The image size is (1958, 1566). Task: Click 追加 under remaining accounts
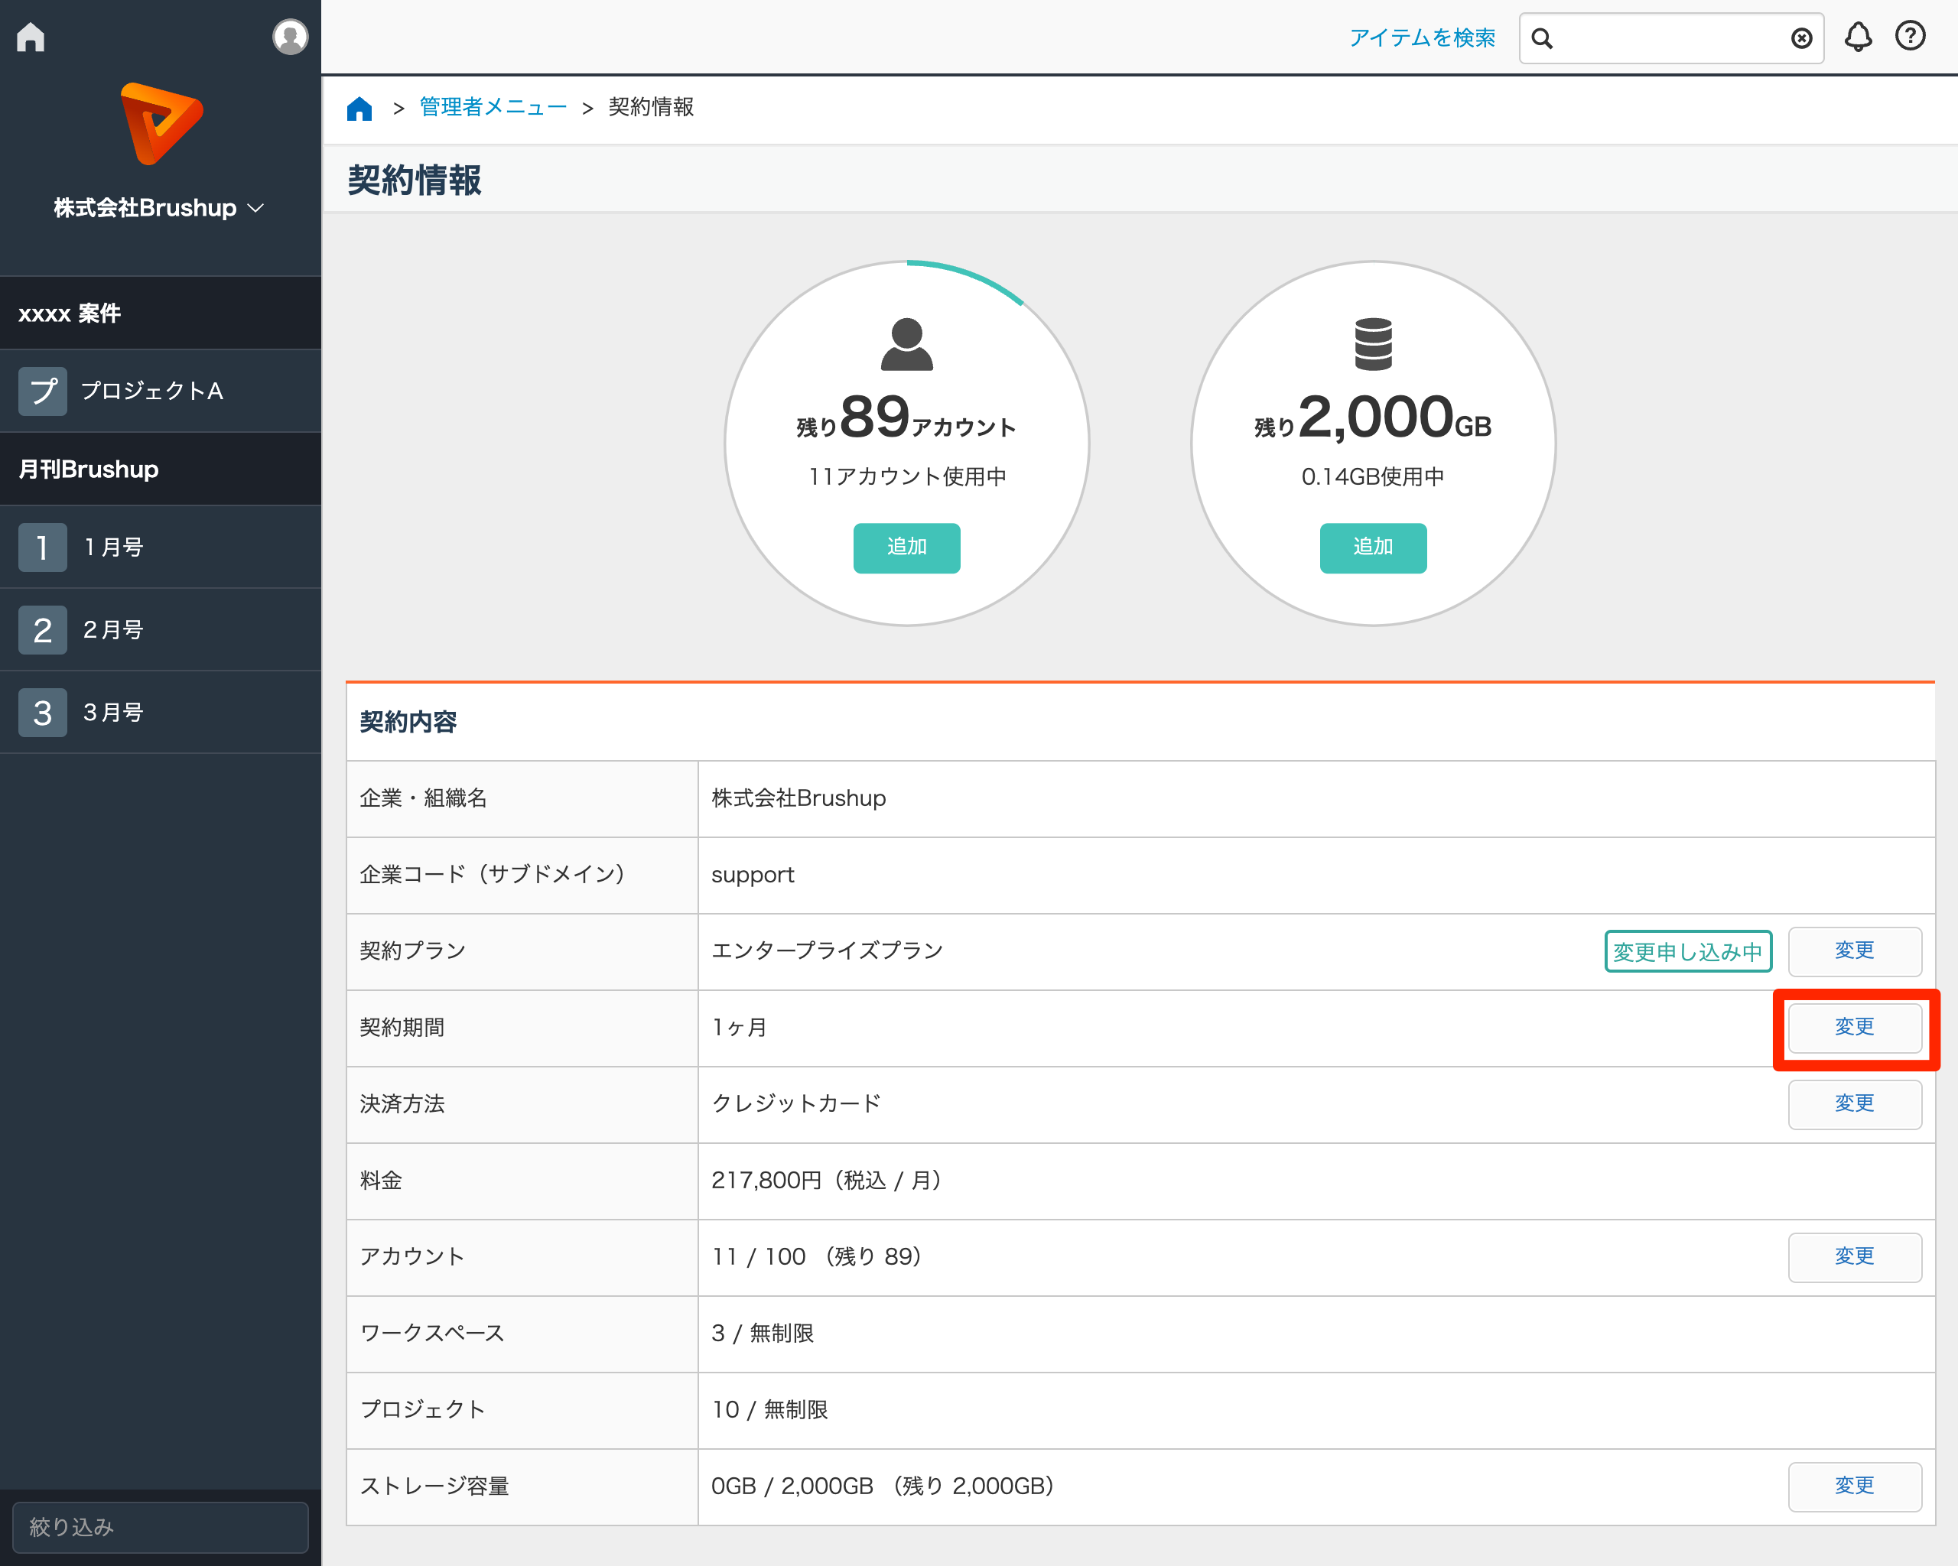point(906,547)
